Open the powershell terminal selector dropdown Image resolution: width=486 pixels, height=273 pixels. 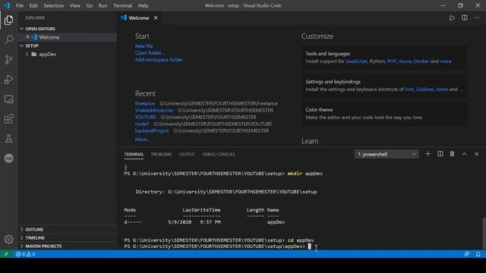[x=387, y=154]
